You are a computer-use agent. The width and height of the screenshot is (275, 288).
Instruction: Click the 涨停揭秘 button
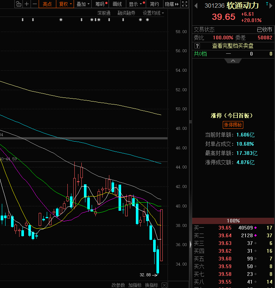[233, 125]
